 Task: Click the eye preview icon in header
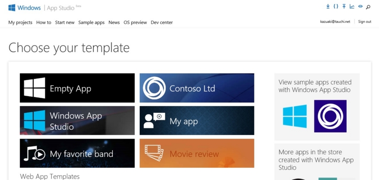coord(361,7)
